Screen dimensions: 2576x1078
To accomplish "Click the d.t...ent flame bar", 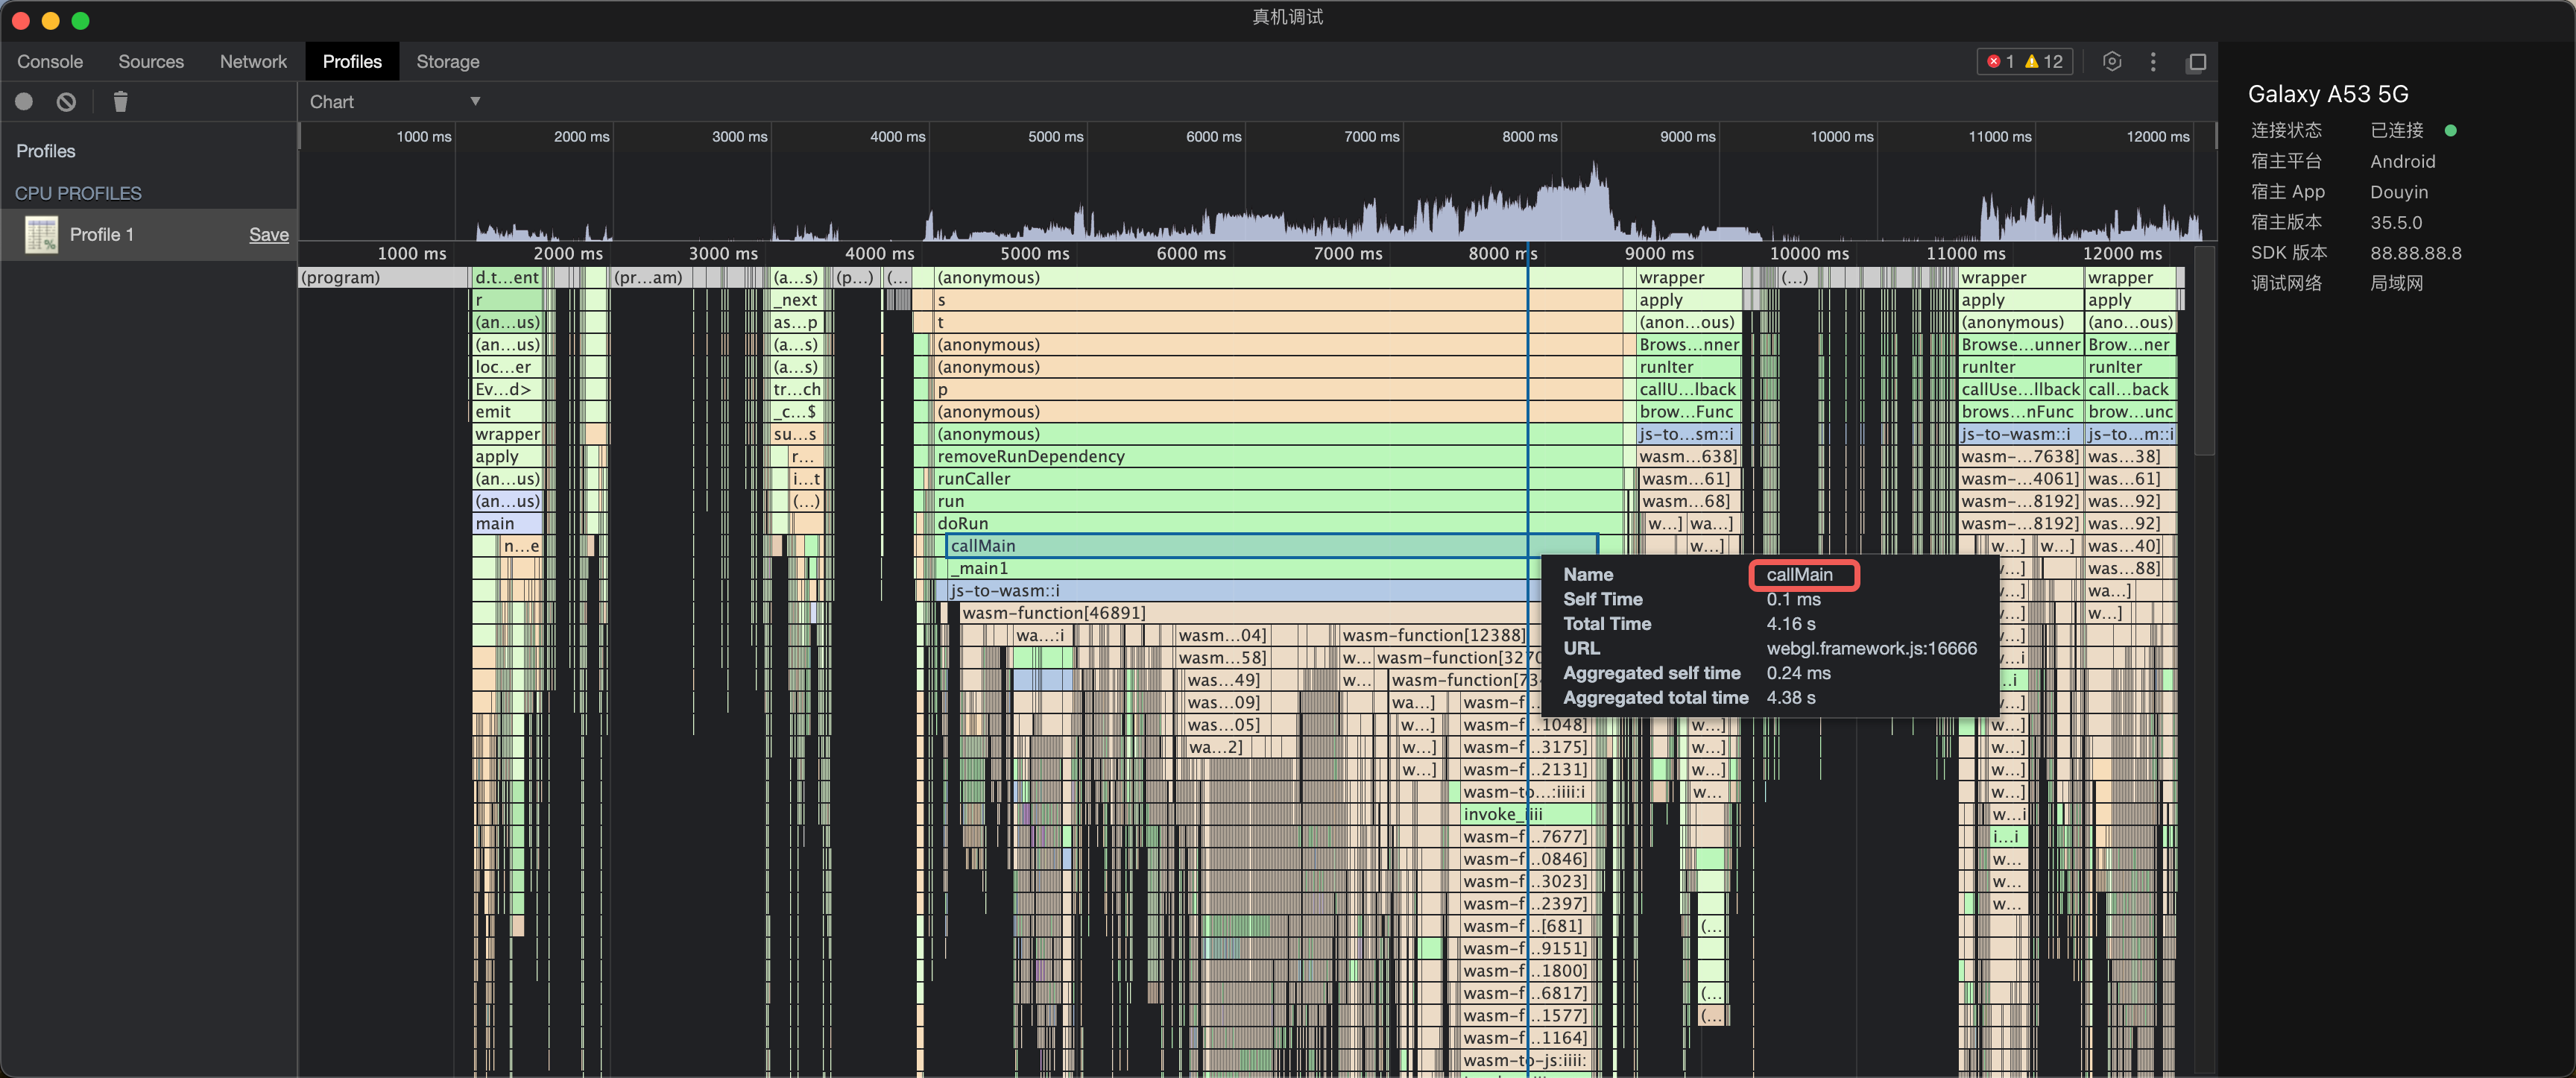I will pos(507,277).
